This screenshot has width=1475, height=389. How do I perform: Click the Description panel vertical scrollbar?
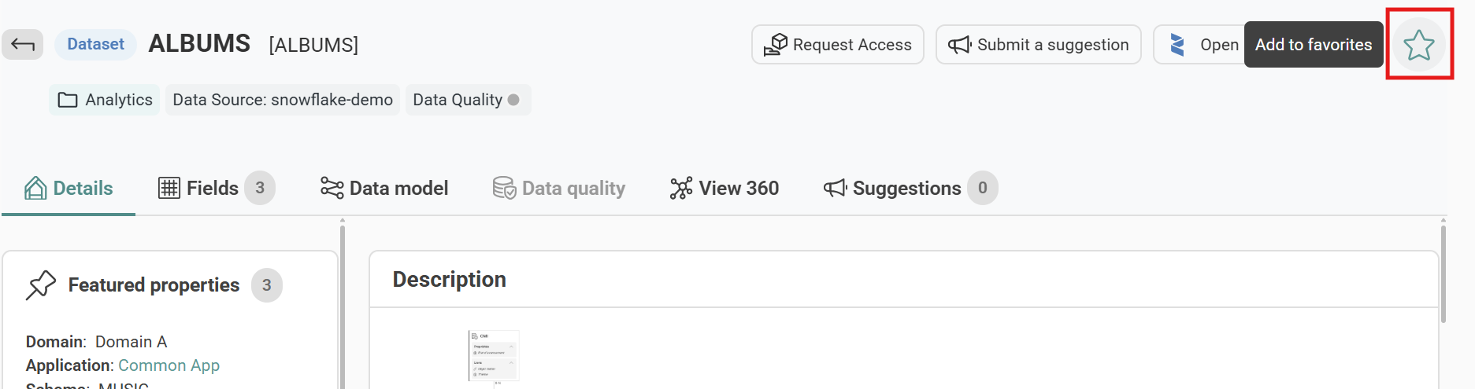point(1443,275)
